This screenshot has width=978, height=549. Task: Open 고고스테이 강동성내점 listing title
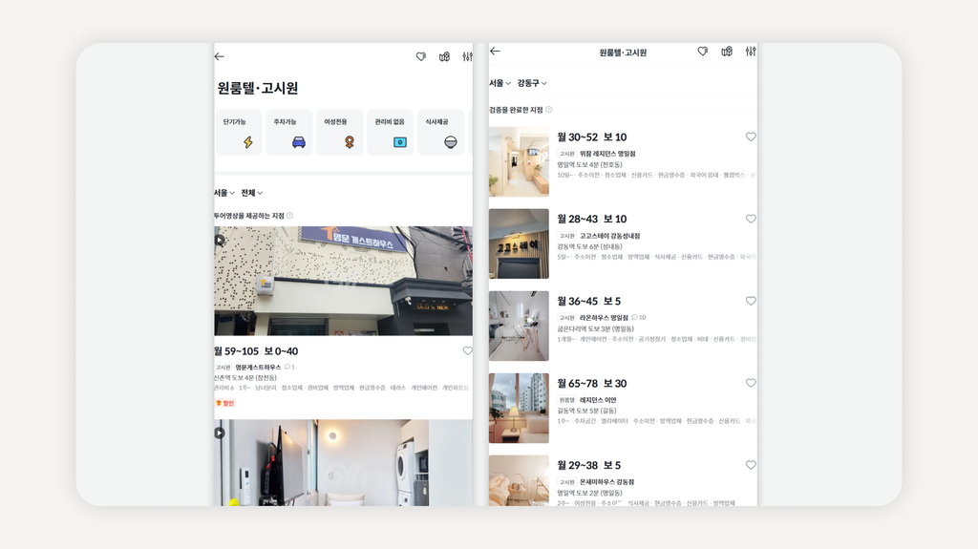(x=609, y=236)
